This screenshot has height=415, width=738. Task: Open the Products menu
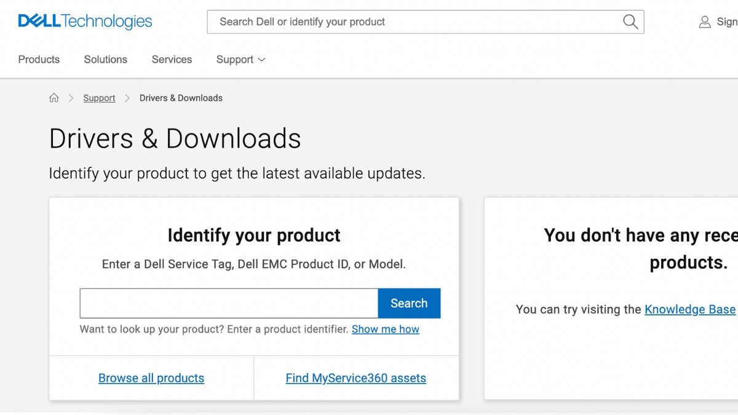pos(39,60)
